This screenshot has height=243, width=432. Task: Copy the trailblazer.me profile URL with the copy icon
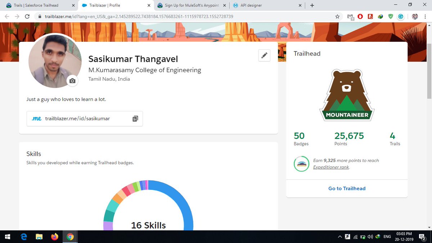pos(135,118)
